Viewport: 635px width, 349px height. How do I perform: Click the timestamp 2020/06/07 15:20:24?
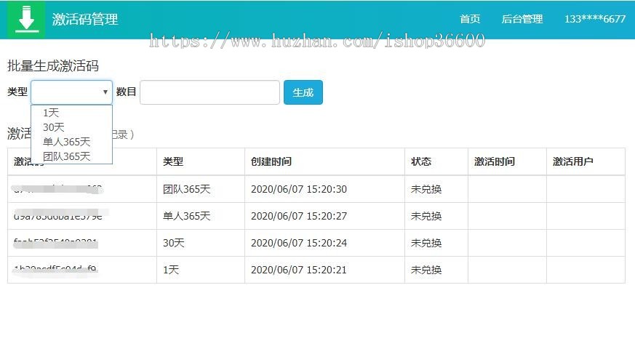click(299, 243)
